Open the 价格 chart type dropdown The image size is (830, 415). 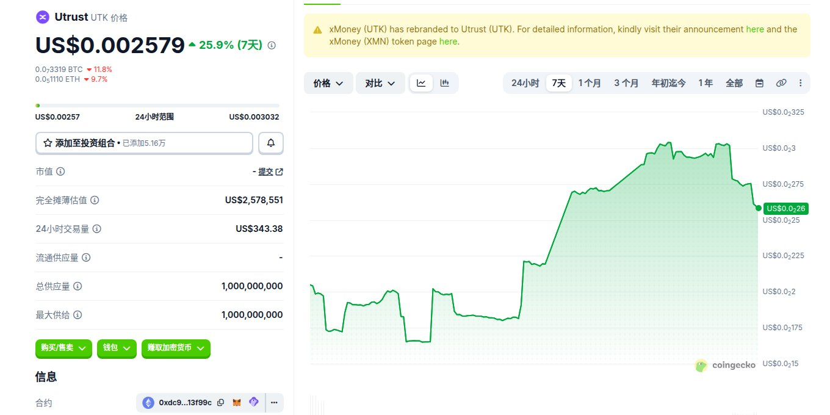click(328, 83)
